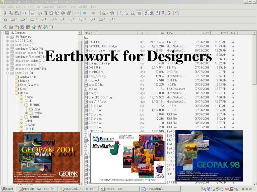The width and height of the screenshot is (257, 192).
Task: Expand the Boone folder node
Action: click(x=17, y=97)
